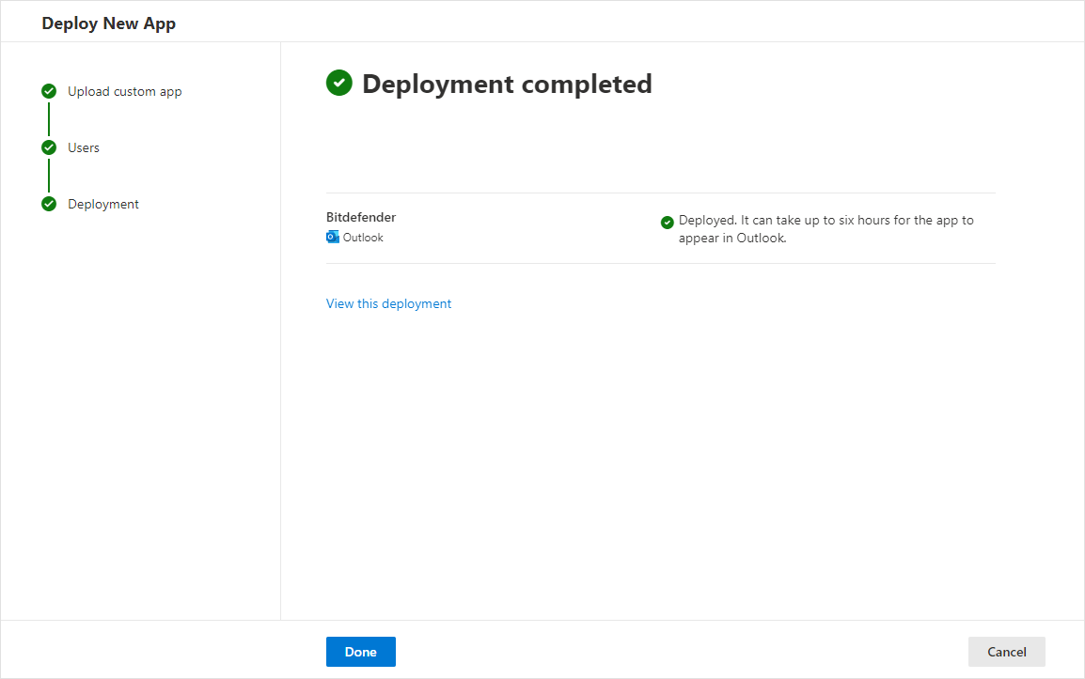The width and height of the screenshot is (1085, 679).
Task: Select the Users step in the sidebar
Action: [x=84, y=147]
